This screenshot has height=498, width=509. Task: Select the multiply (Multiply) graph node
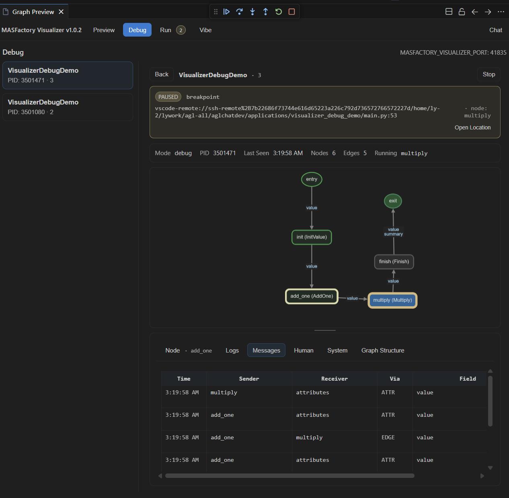click(x=392, y=300)
